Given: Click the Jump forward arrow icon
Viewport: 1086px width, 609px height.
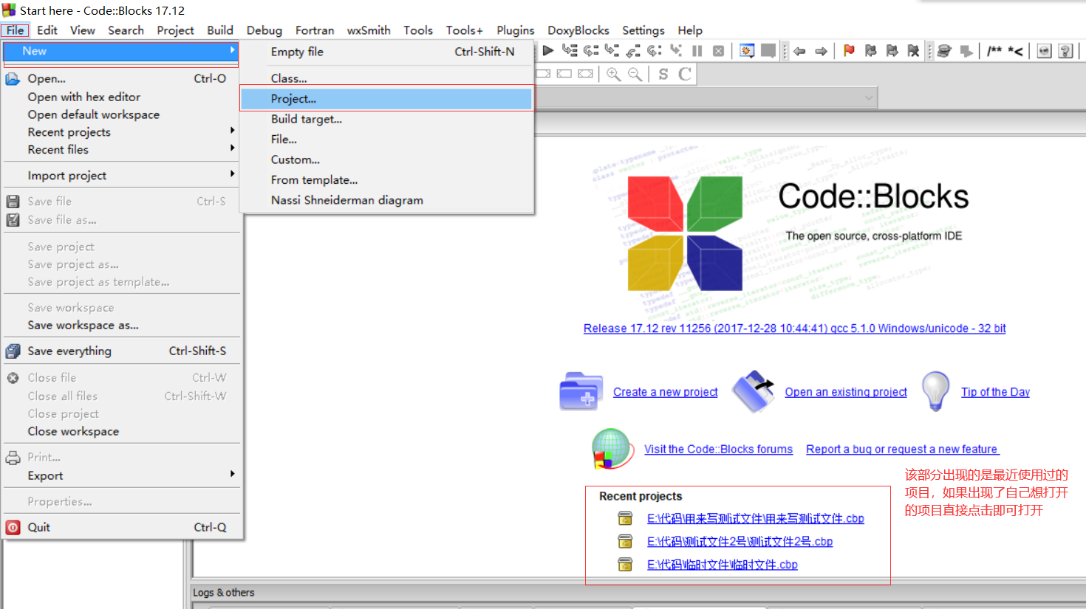Looking at the screenshot, I should pyautogui.click(x=821, y=51).
